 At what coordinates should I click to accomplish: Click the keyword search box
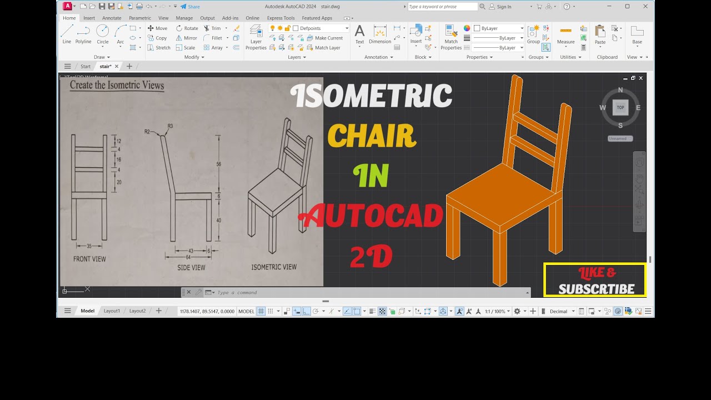coord(443,7)
